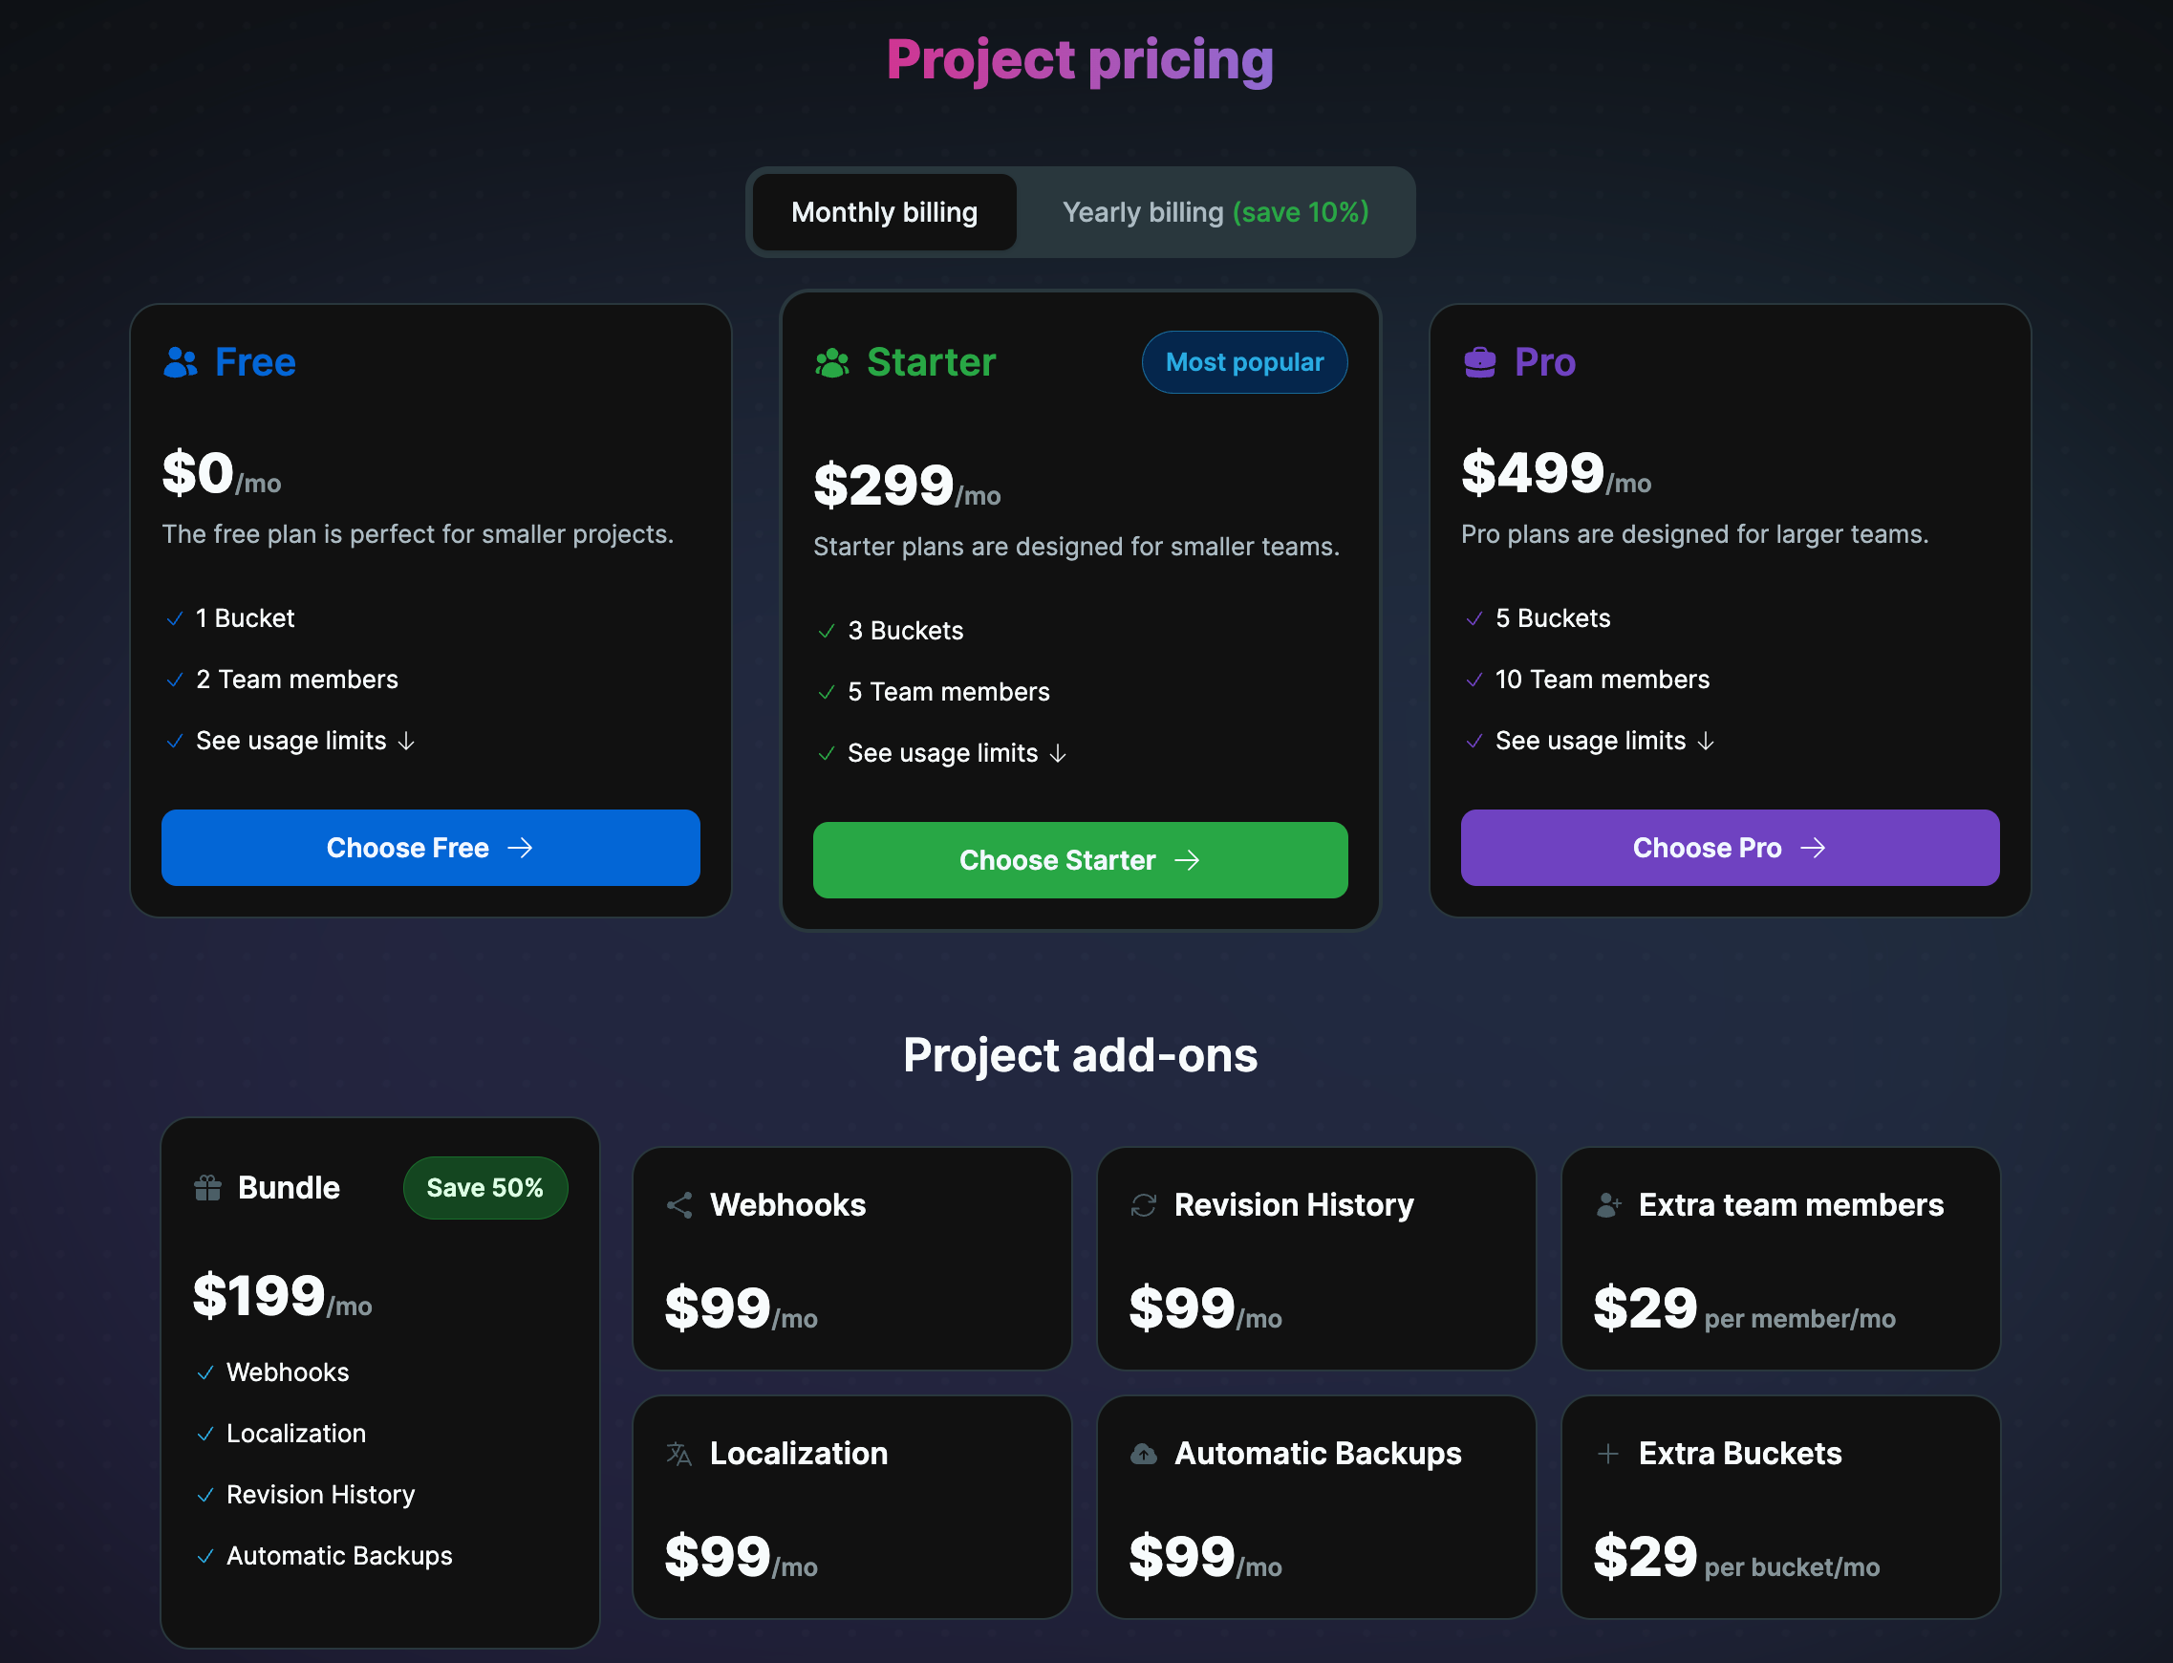Expand usage limits in Pro plan
This screenshot has width=2173, height=1663.
(1604, 742)
